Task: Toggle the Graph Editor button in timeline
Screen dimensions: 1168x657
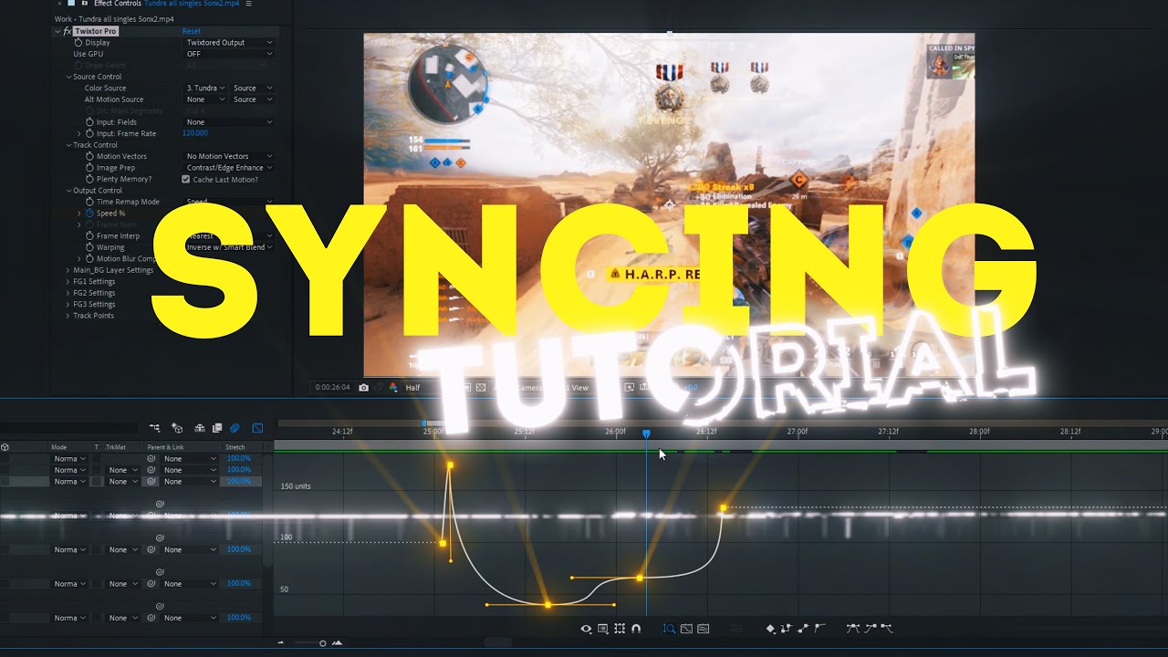Action: pos(257,428)
